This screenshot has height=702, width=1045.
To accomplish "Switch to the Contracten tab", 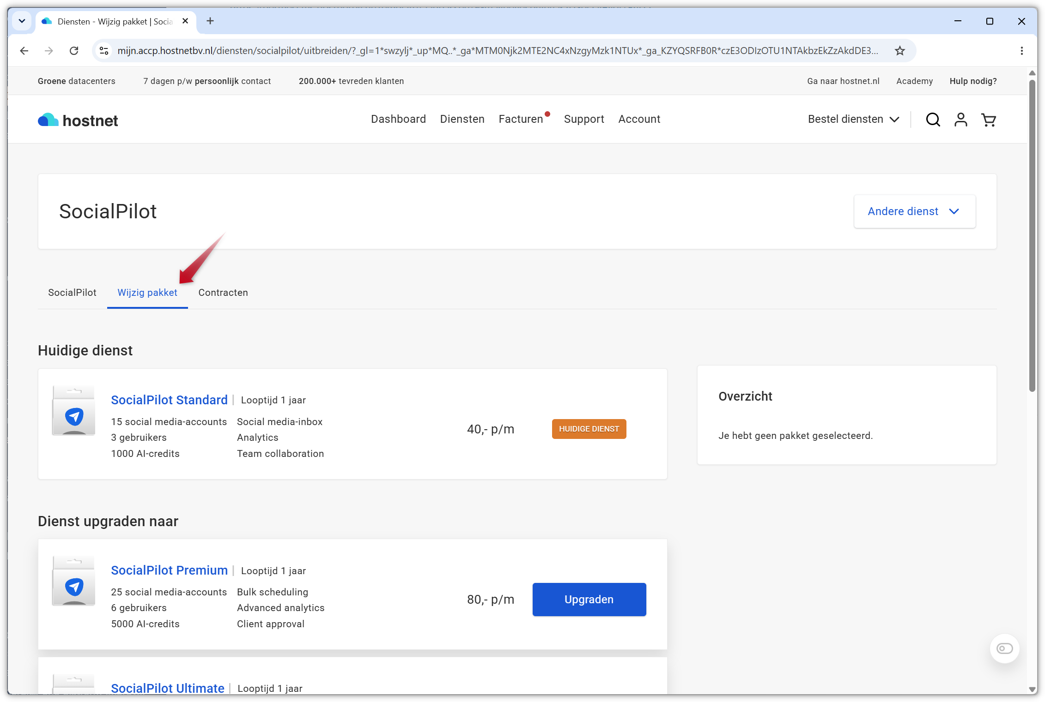I will 223,293.
